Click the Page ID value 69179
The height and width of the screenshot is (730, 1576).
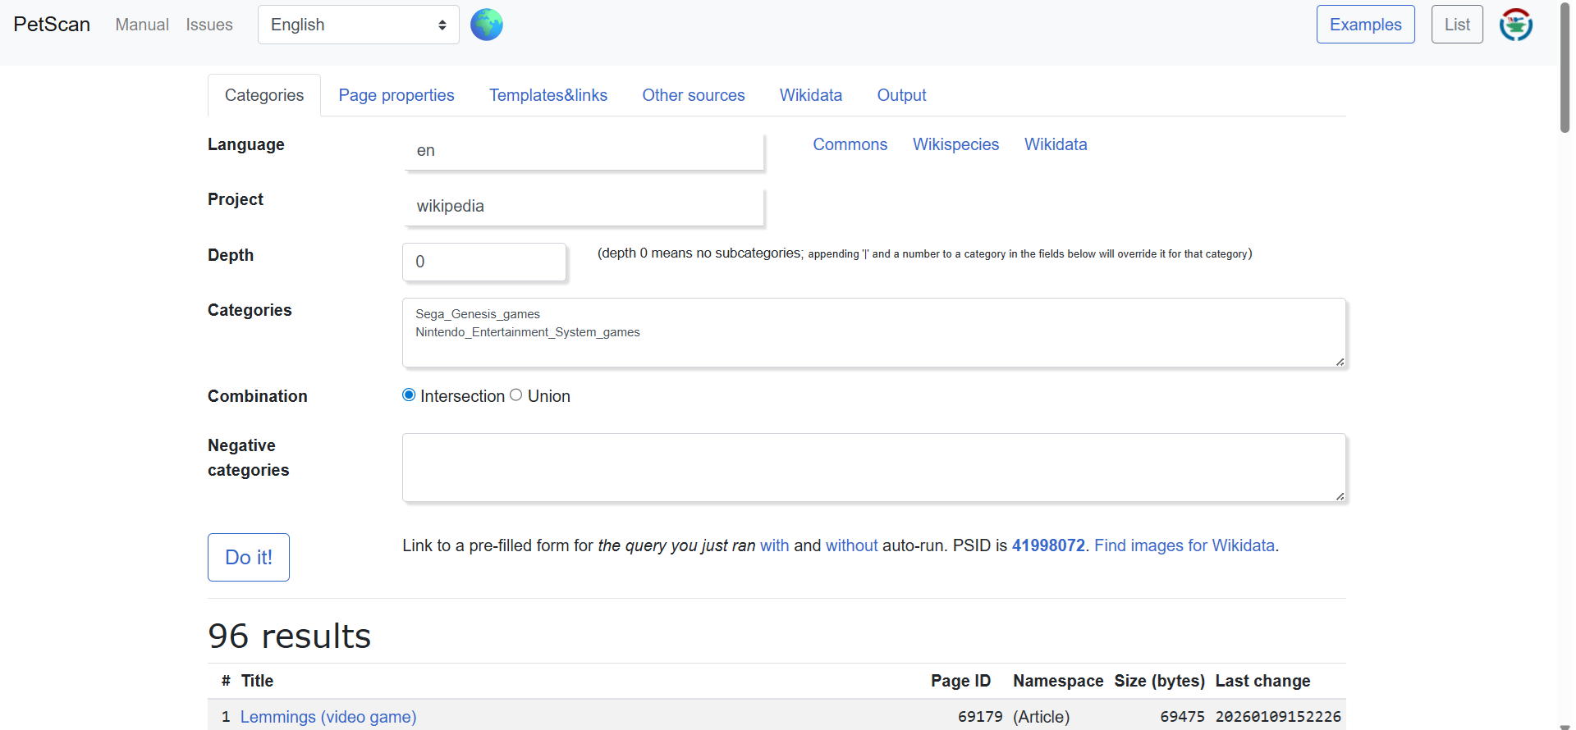coord(980,717)
